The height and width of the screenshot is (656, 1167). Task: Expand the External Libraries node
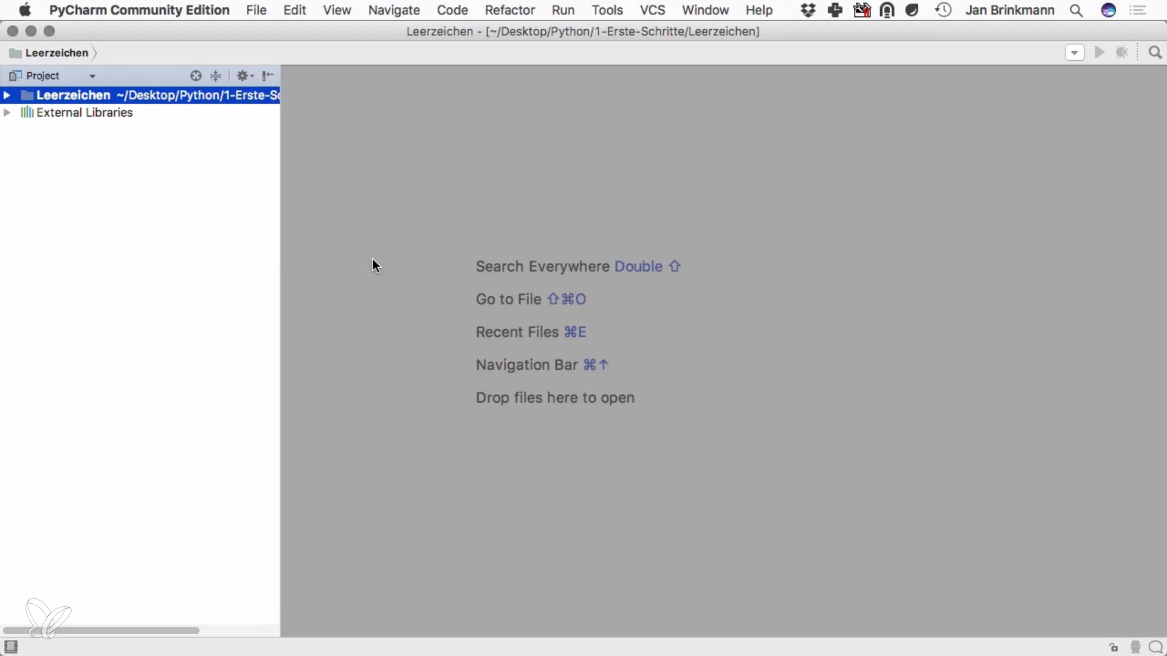click(x=7, y=113)
